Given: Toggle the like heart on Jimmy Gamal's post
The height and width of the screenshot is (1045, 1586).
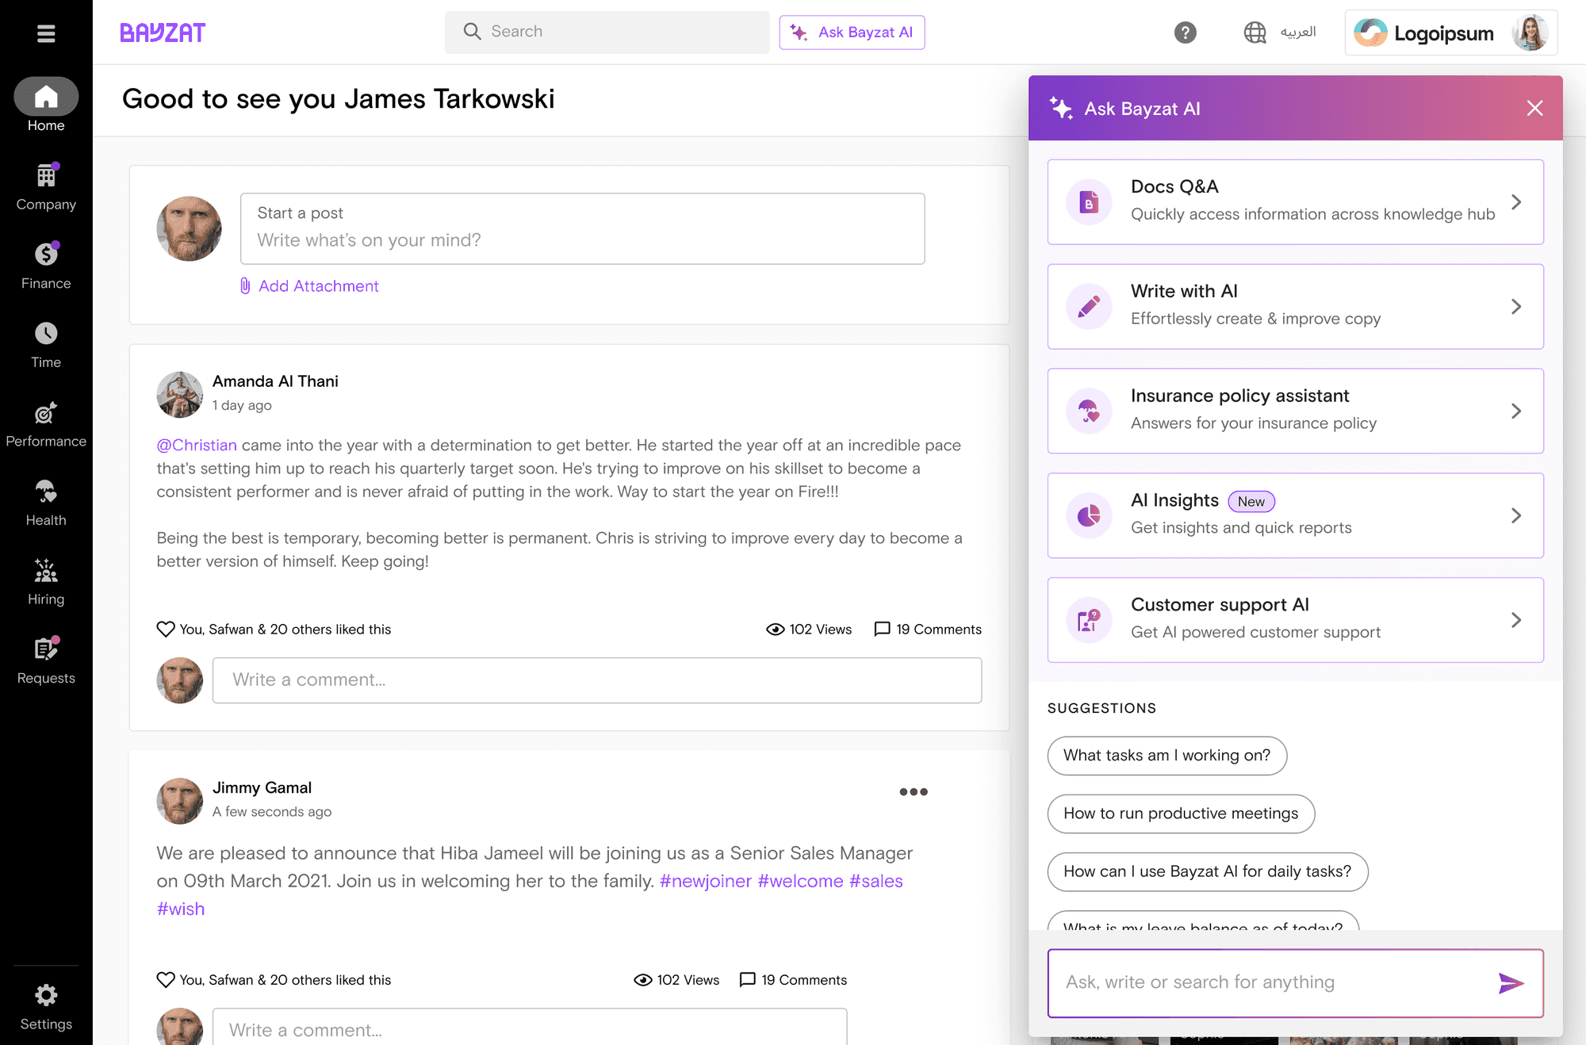Looking at the screenshot, I should 166,980.
